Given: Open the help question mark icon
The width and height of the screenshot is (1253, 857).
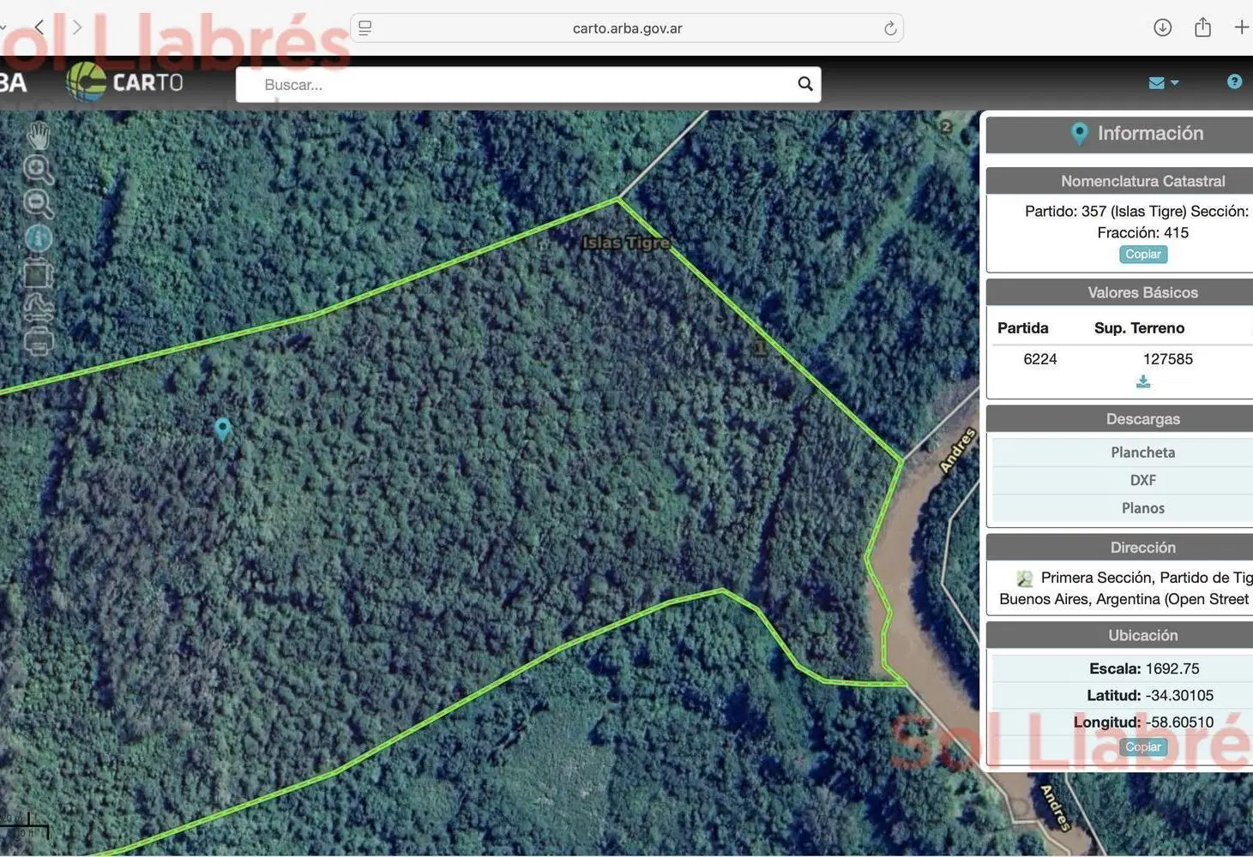Looking at the screenshot, I should (x=1234, y=81).
